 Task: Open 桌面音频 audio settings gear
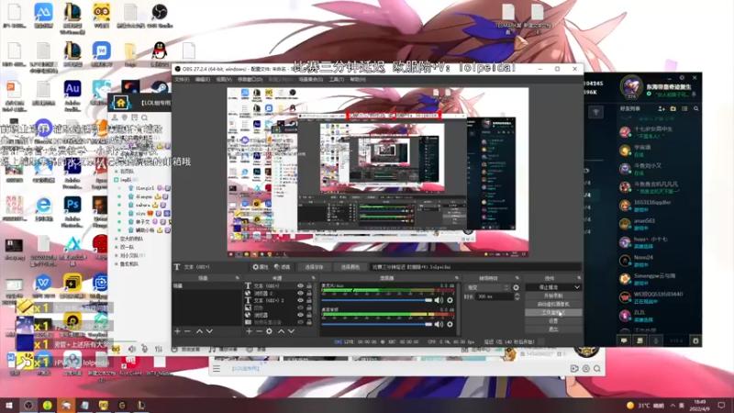coord(450,324)
